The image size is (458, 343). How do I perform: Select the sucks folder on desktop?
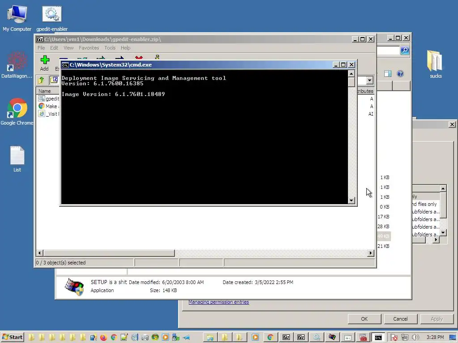[x=435, y=64]
